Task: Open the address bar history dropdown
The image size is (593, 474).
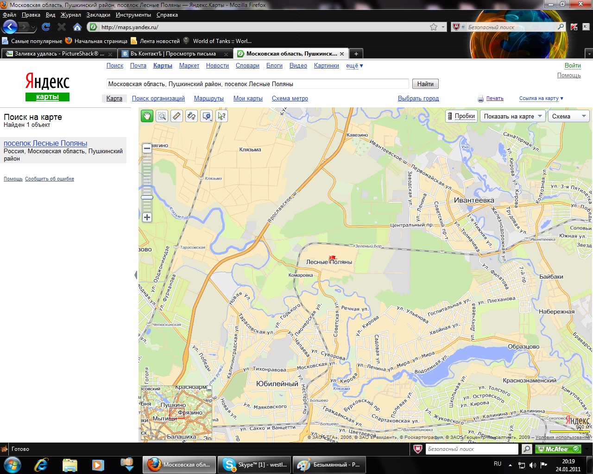Action: point(443,27)
